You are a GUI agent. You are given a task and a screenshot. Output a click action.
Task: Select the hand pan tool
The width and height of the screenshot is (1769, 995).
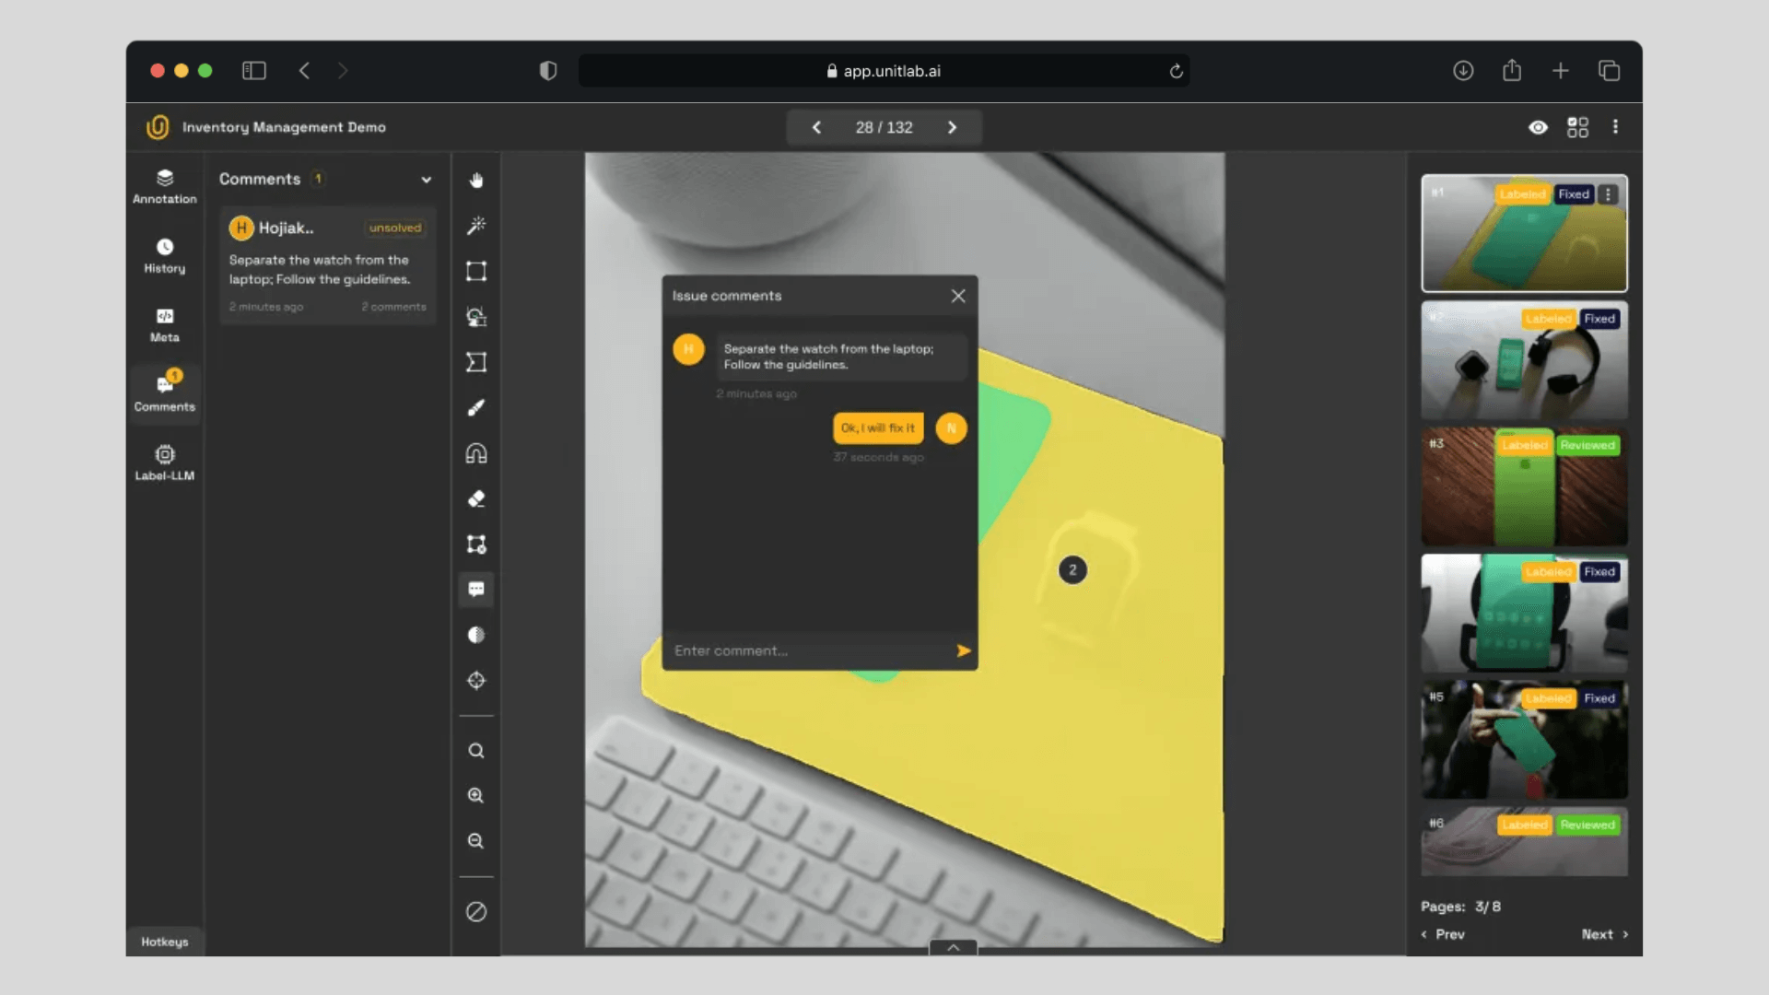tap(476, 181)
